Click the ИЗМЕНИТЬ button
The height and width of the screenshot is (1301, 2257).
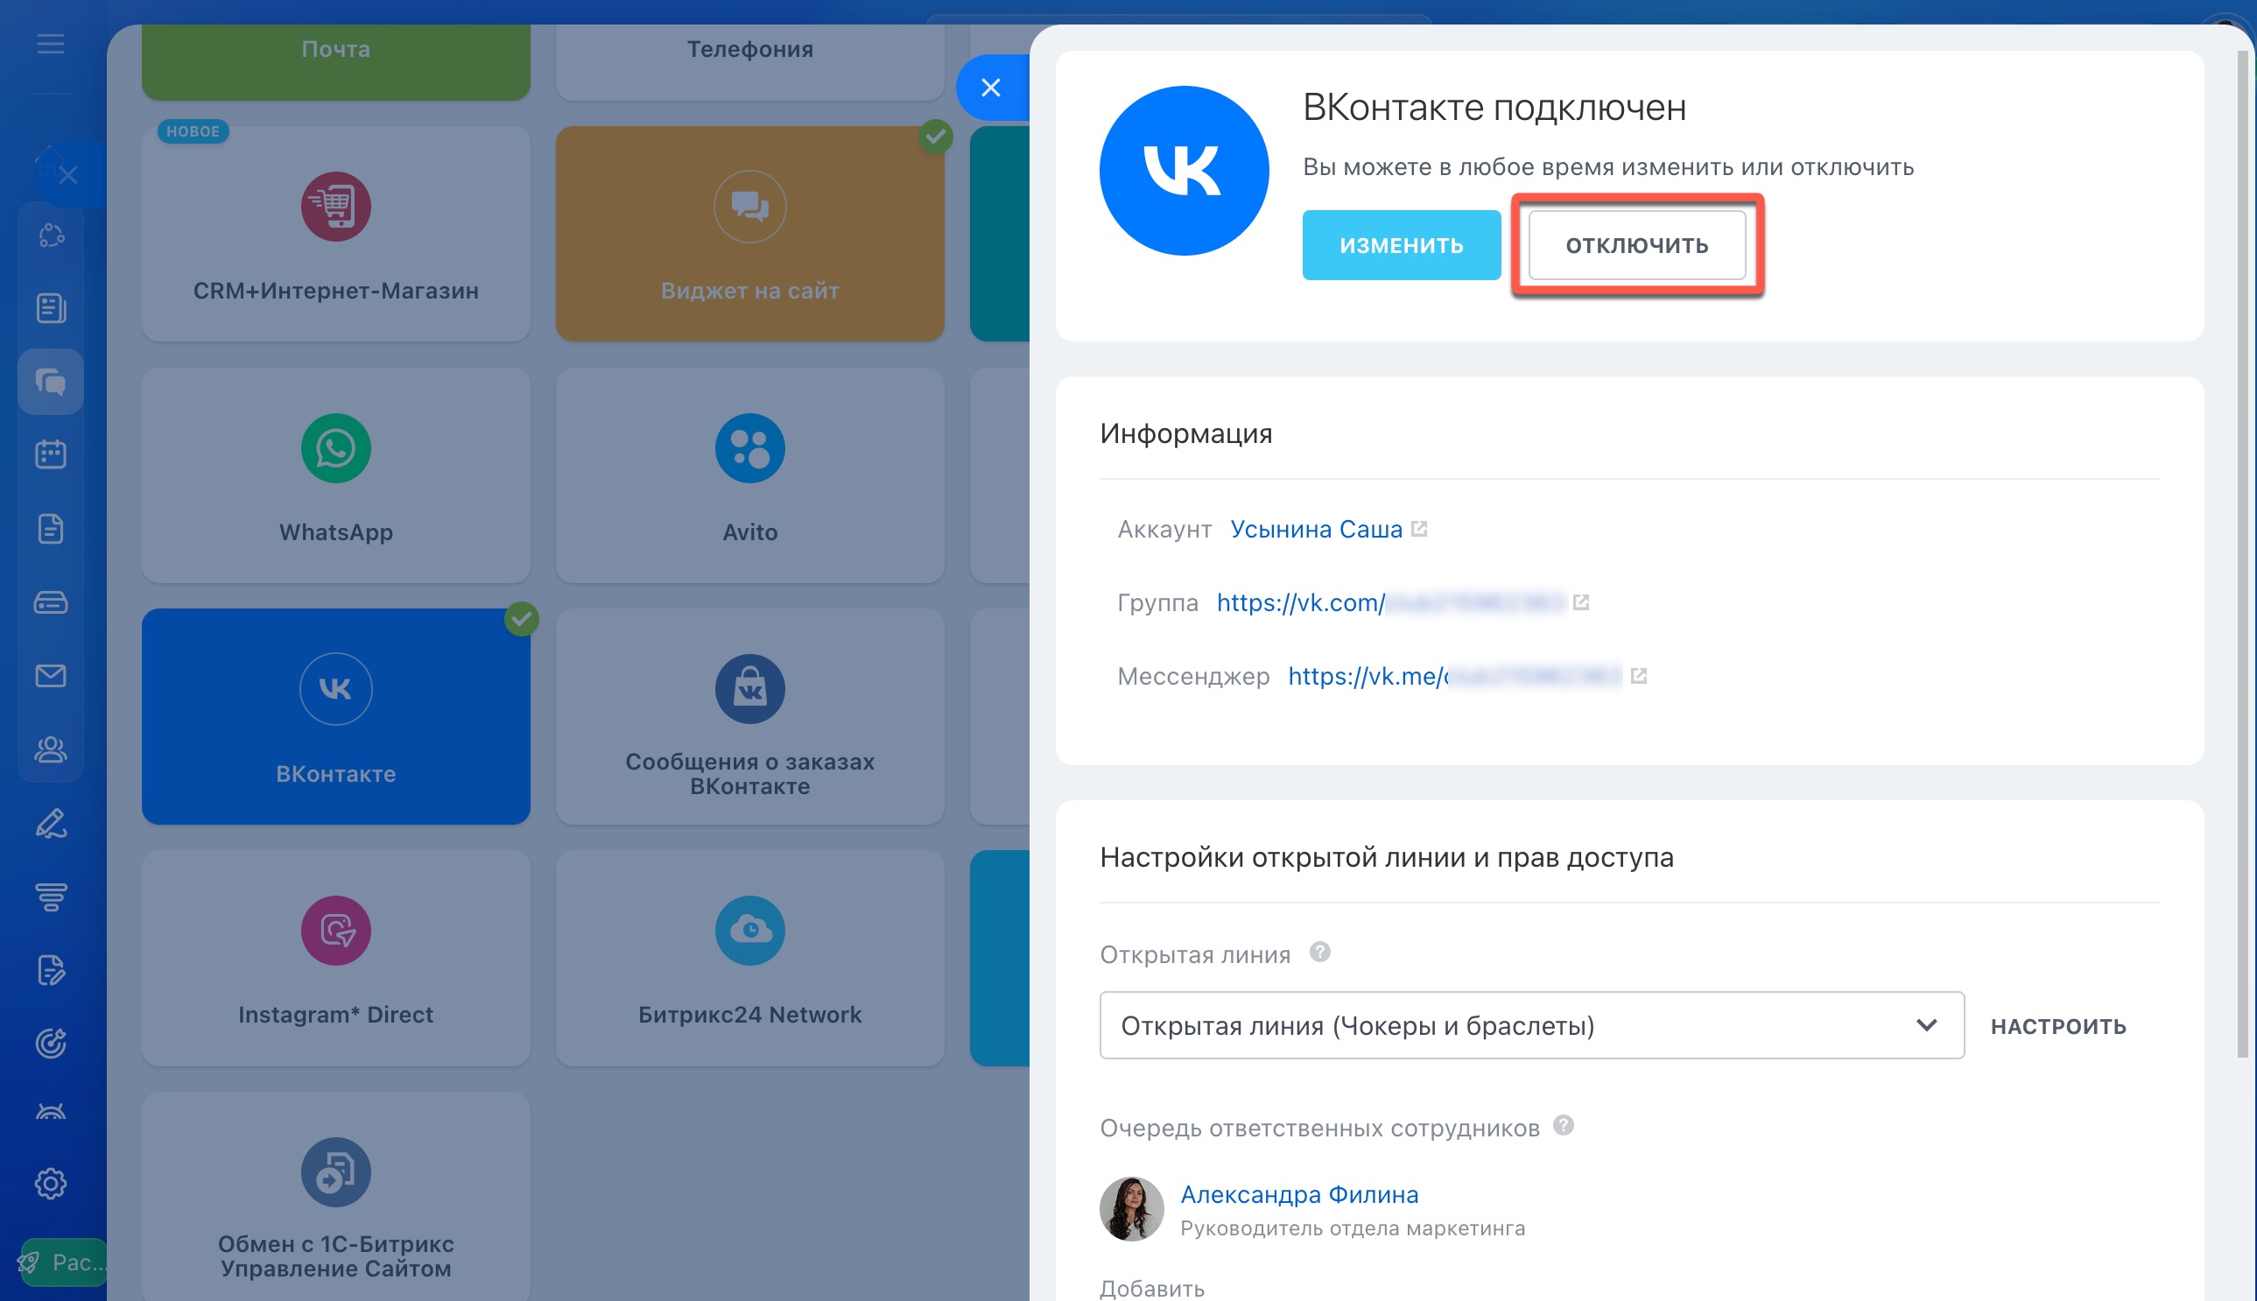(x=1401, y=245)
